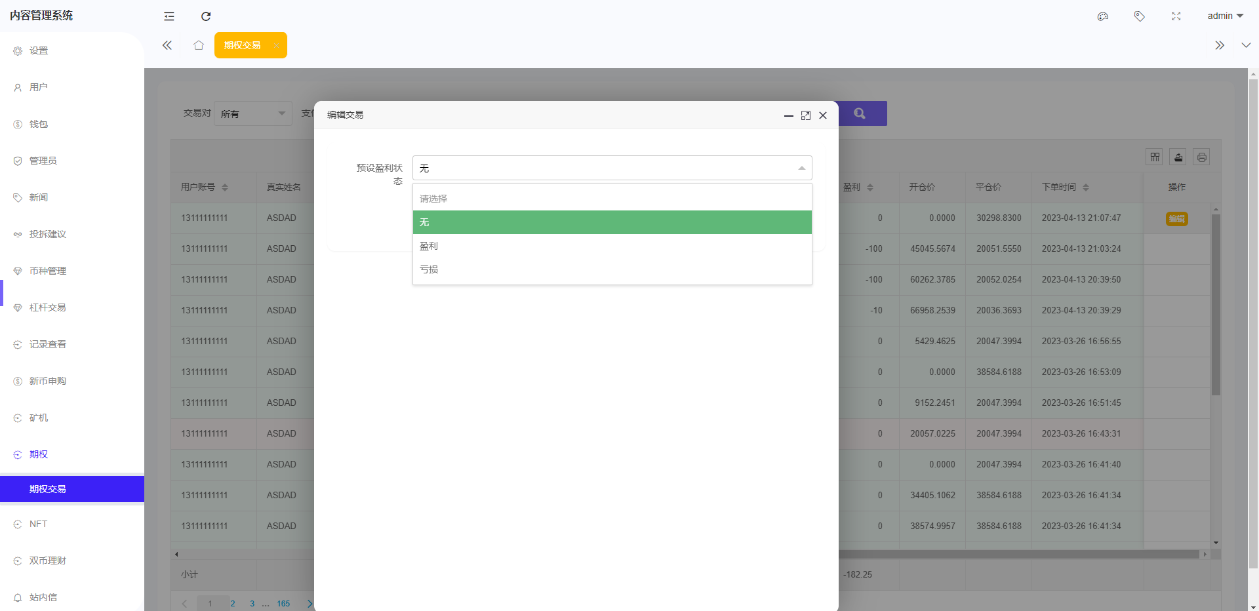Open the theme palette icon

1103,16
